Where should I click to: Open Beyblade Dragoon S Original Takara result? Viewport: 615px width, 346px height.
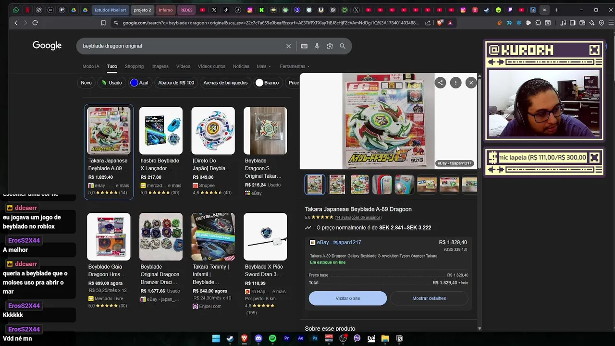(x=265, y=151)
